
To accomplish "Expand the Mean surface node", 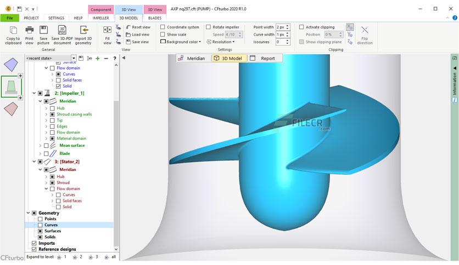I will pyautogui.click(x=40, y=145).
